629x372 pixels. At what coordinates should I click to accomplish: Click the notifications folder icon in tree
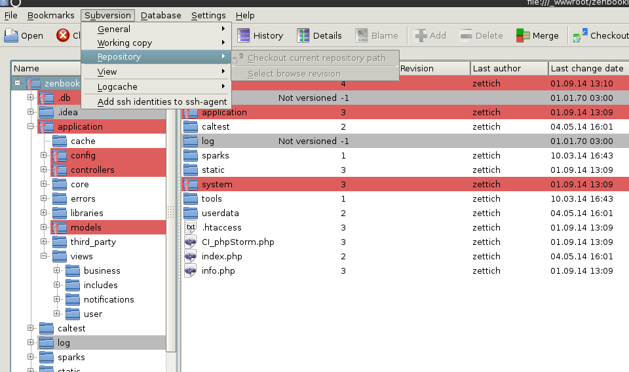click(73, 299)
